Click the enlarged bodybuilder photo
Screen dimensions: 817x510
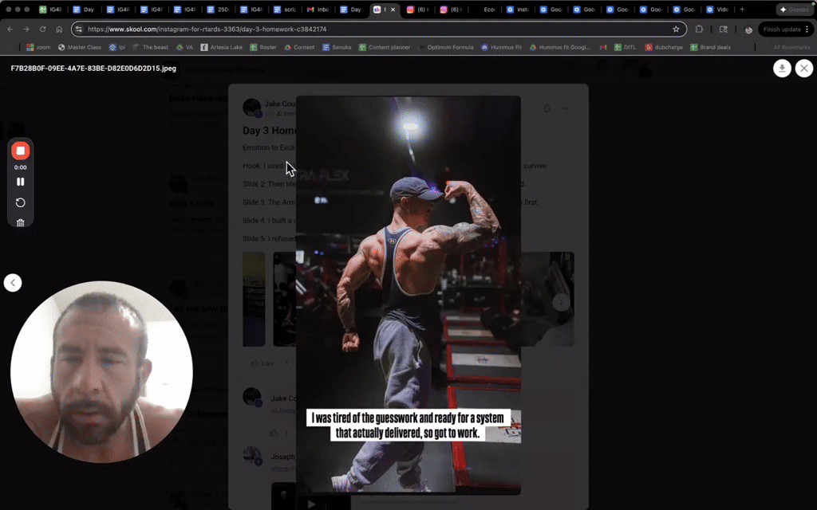click(408, 295)
